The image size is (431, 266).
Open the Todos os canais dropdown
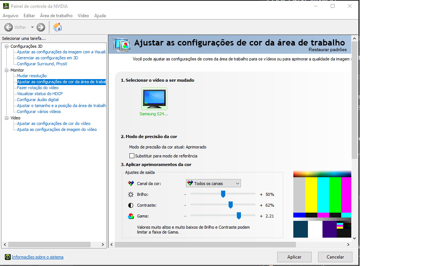point(213,184)
